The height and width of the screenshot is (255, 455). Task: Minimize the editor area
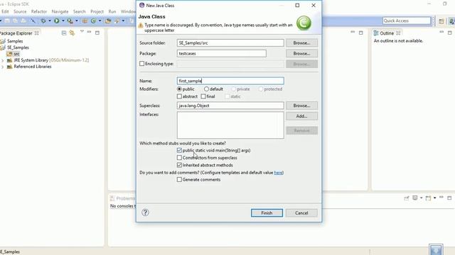point(353,32)
